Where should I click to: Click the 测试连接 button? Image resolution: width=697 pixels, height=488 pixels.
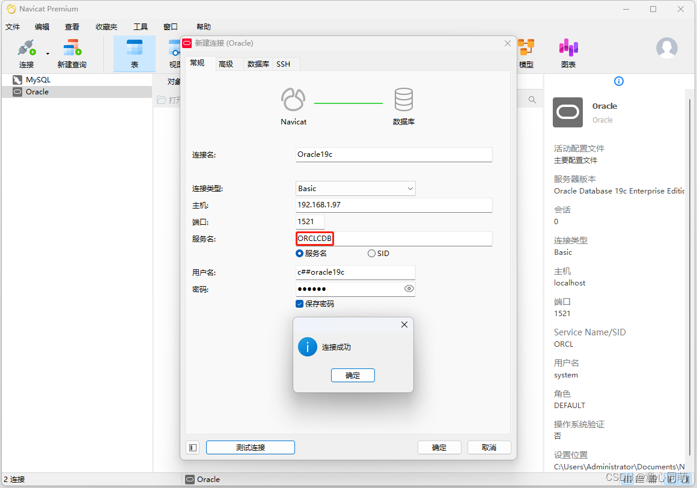[x=250, y=447]
